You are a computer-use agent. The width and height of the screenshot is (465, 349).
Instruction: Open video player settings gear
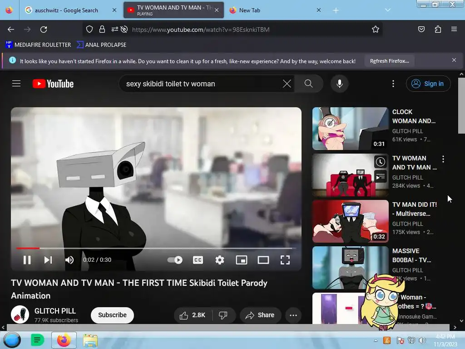(x=220, y=260)
